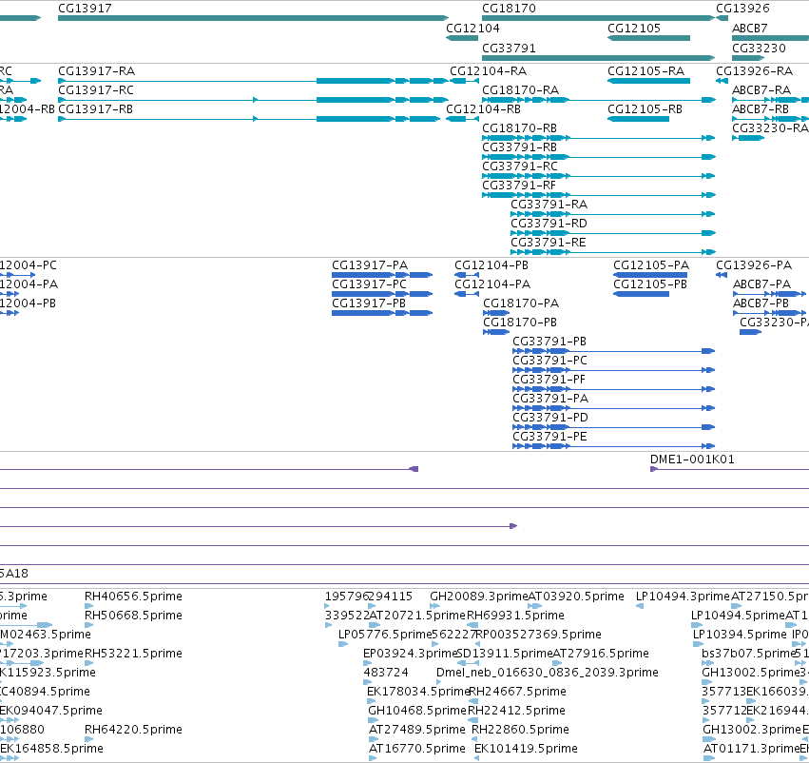The width and height of the screenshot is (809, 763).
Task: Select the RH53221.5prime EST label
Action: click(134, 655)
